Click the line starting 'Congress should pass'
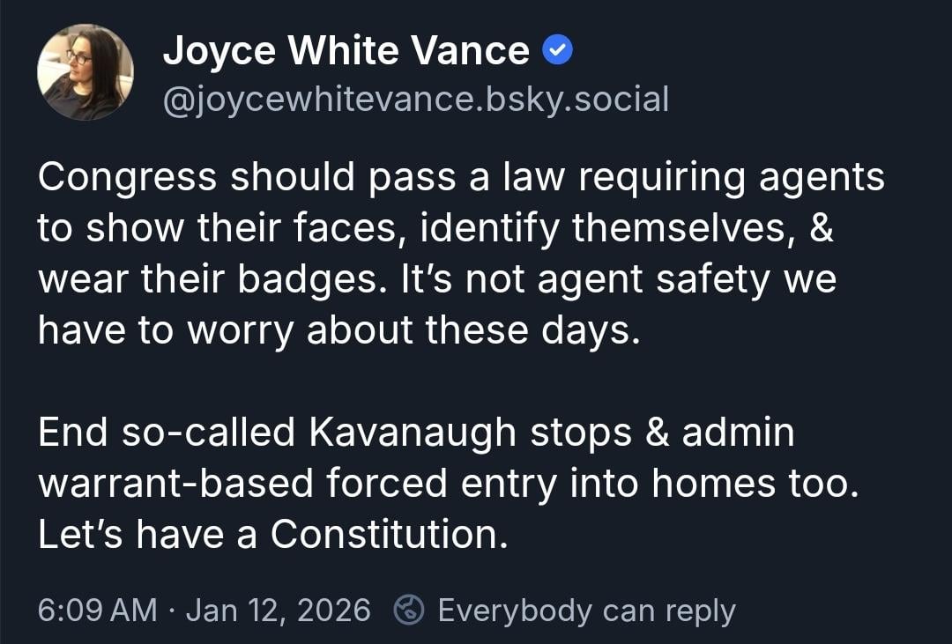The image size is (952, 644). 460,177
